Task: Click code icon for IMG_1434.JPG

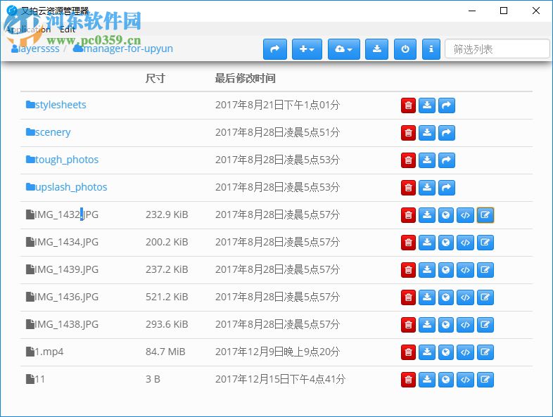Action: (x=465, y=243)
